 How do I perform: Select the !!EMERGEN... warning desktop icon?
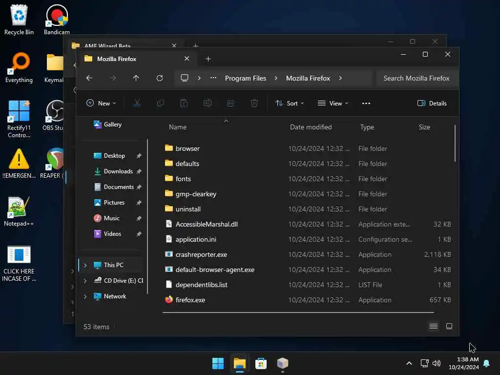(19, 163)
